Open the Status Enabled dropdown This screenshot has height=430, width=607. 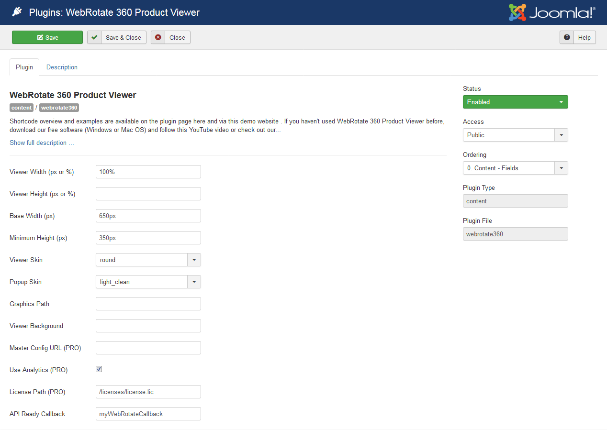click(516, 102)
